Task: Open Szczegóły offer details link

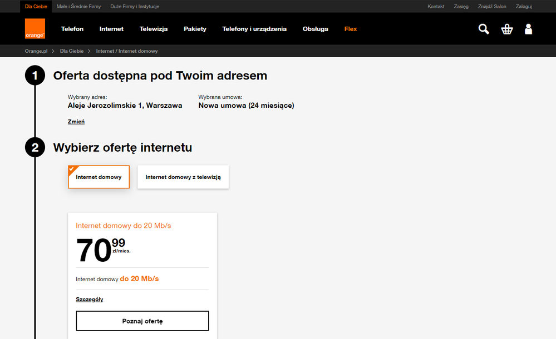Action: point(90,300)
